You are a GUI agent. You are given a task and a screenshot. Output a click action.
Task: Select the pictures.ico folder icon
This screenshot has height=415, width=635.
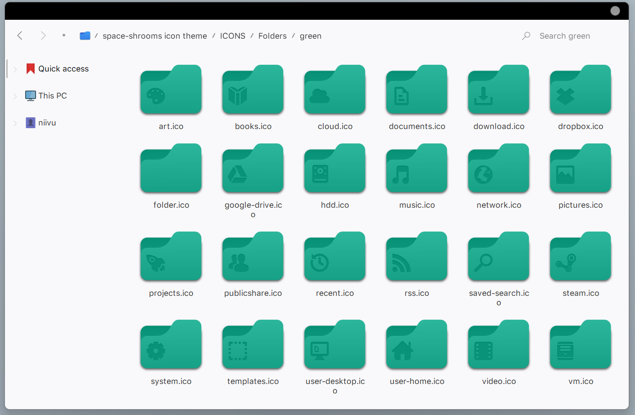pyautogui.click(x=581, y=168)
